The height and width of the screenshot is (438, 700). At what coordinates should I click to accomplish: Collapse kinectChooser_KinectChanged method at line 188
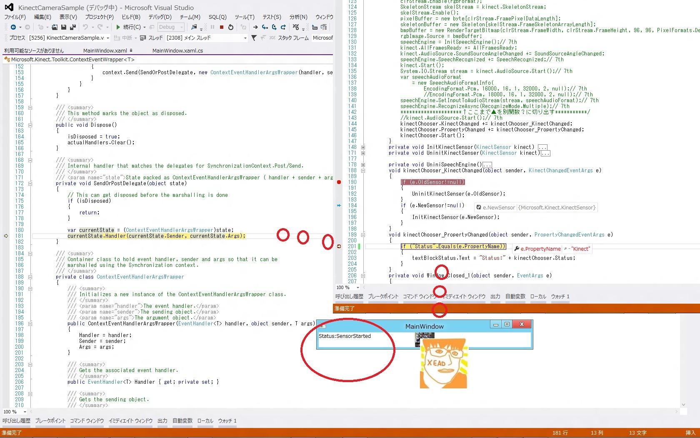coord(363,171)
